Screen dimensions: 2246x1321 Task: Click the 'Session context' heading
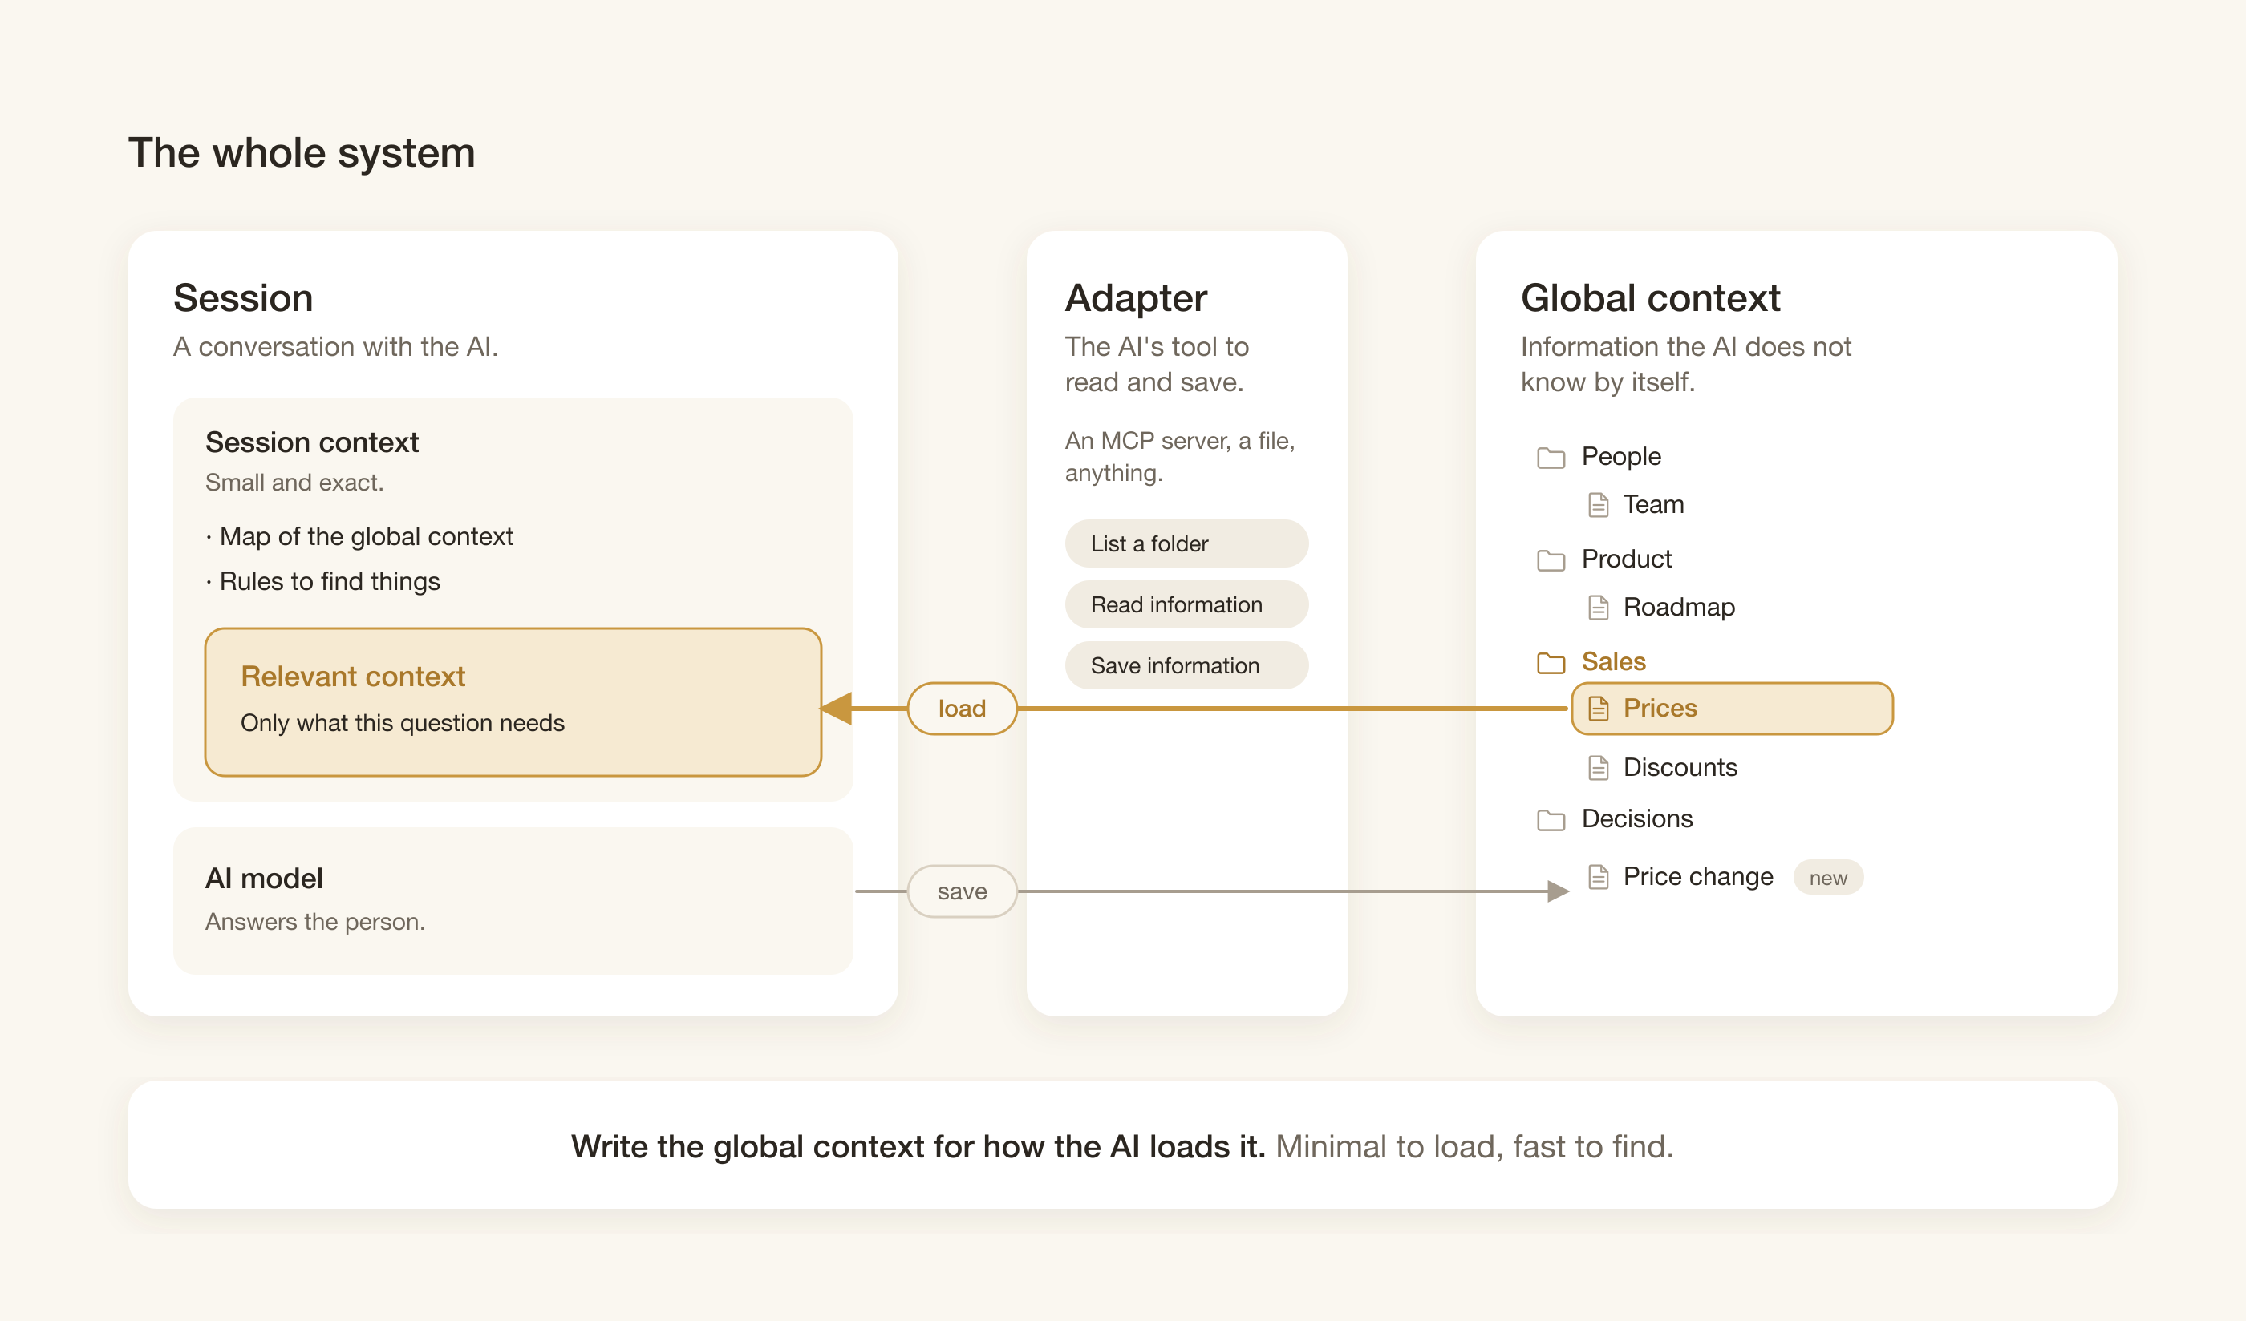[312, 442]
